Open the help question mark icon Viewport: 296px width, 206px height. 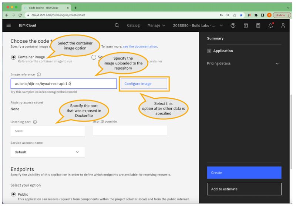tap(233, 25)
